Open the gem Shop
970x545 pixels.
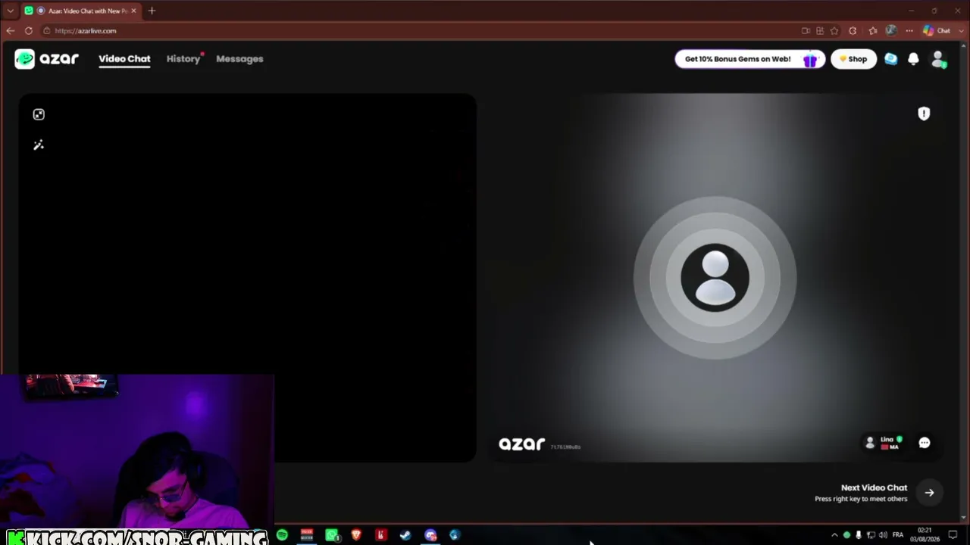(x=853, y=59)
